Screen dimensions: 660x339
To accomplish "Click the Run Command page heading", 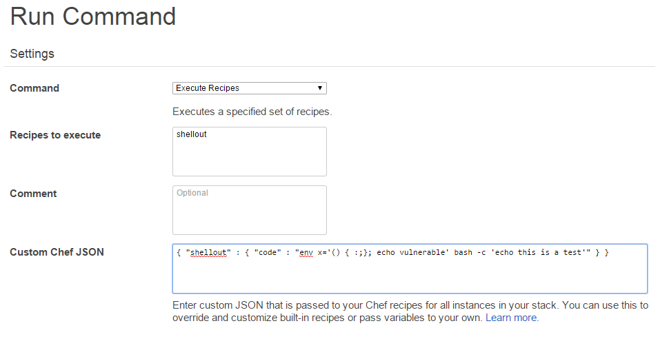I will tap(93, 17).
